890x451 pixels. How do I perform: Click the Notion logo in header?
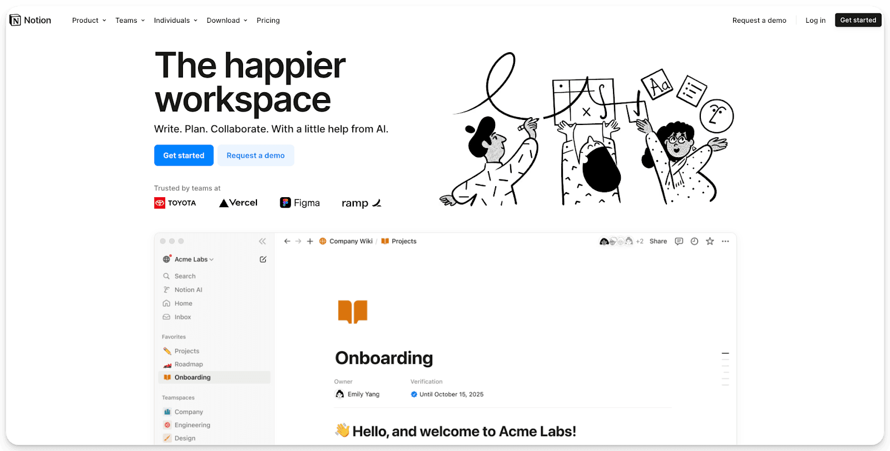coord(31,21)
